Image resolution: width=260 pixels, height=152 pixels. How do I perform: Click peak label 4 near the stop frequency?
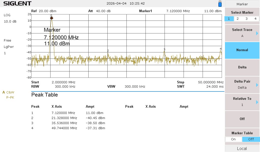coord(221,49)
